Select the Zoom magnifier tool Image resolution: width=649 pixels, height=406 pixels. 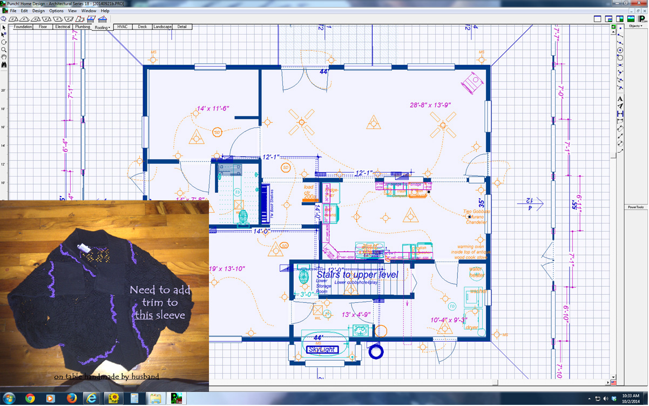point(4,49)
